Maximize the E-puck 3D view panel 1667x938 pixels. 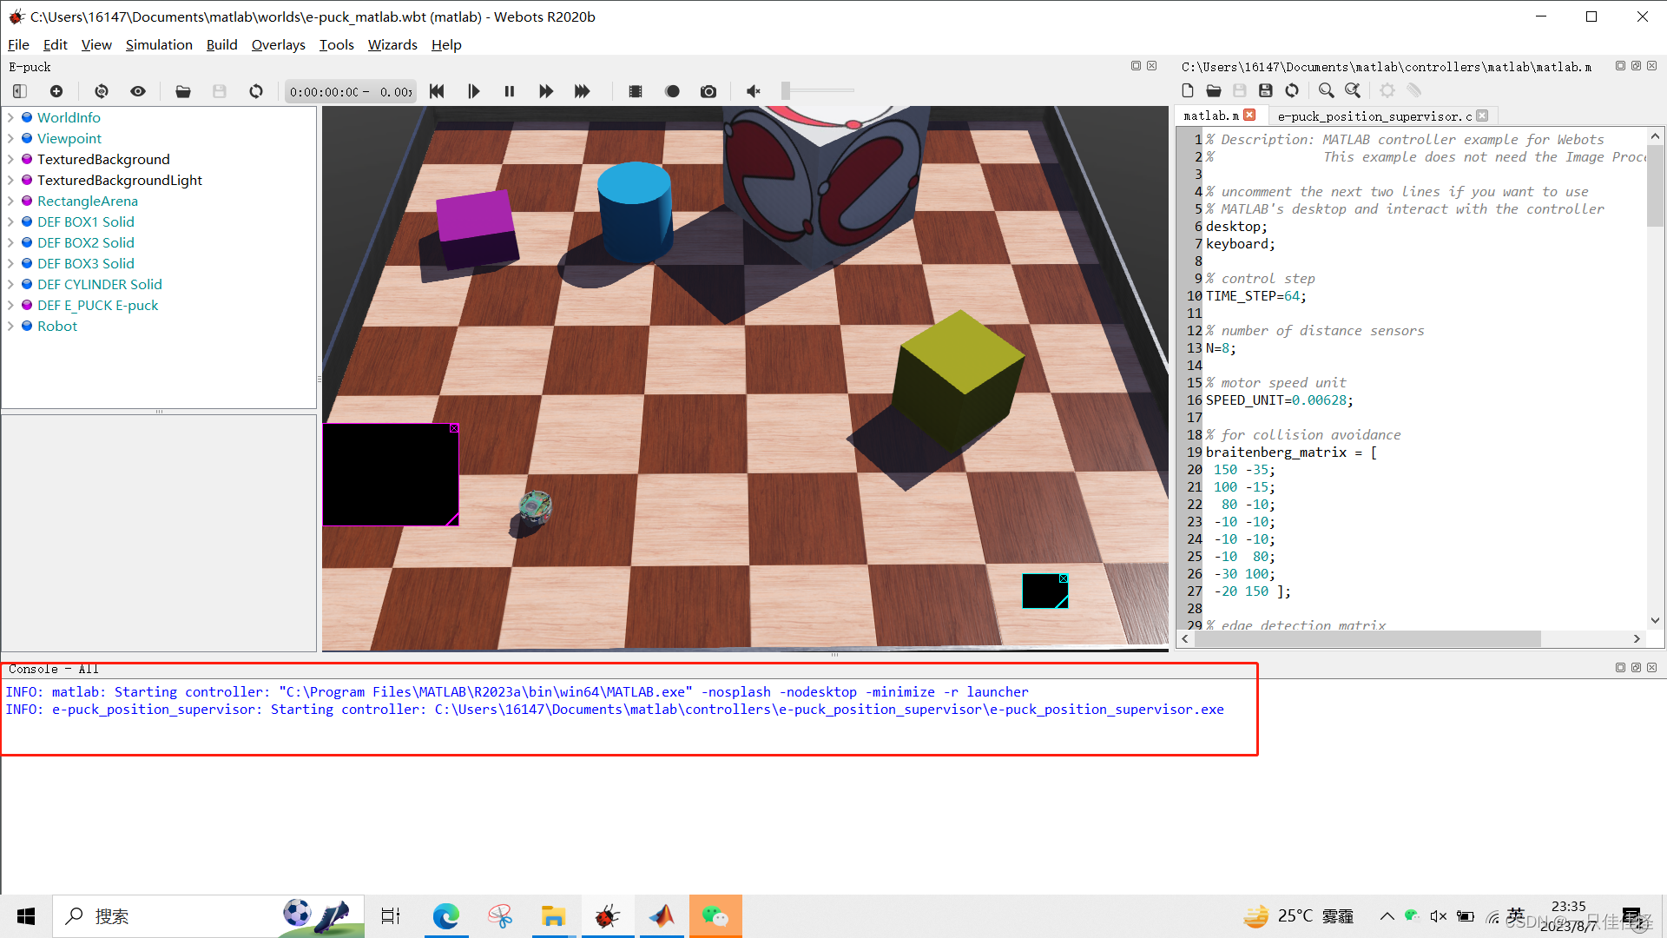click(1136, 66)
